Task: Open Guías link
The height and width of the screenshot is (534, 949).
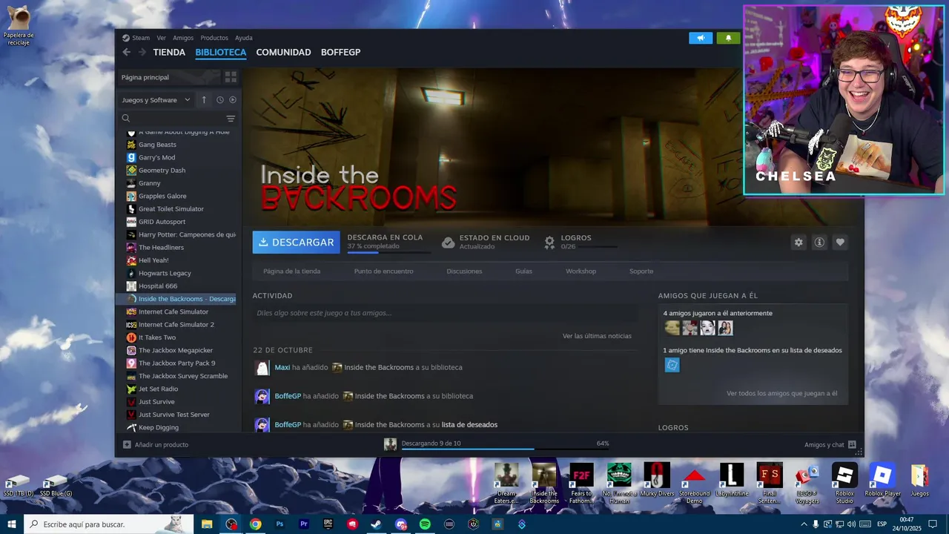Action: (x=523, y=271)
